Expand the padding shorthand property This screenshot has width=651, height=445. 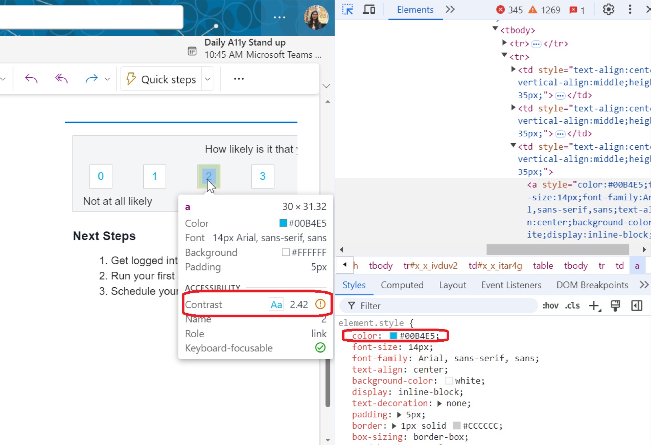tap(399, 414)
